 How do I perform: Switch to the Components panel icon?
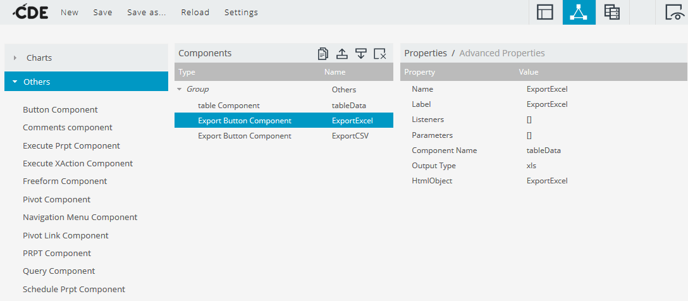click(x=579, y=12)
